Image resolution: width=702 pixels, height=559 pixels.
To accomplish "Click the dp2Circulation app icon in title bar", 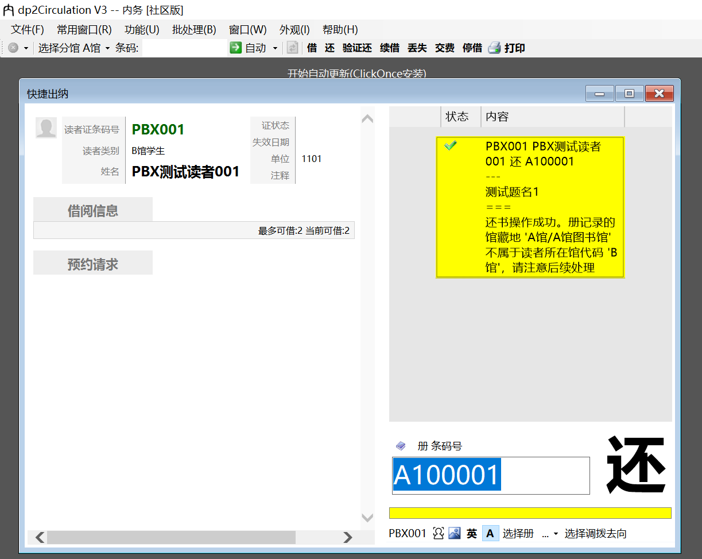I will 9,10.
